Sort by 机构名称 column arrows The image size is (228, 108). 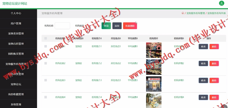(x=64, y=38)
